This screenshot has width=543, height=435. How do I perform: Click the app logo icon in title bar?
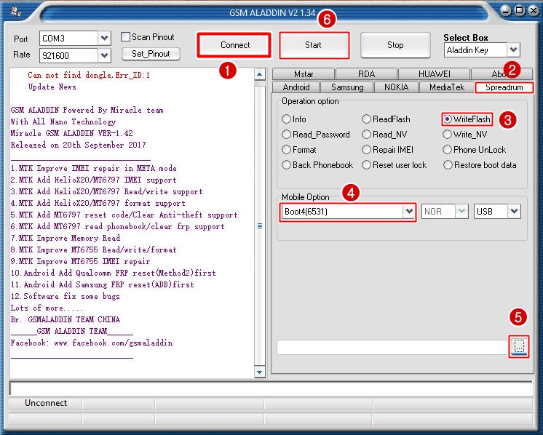16,12
